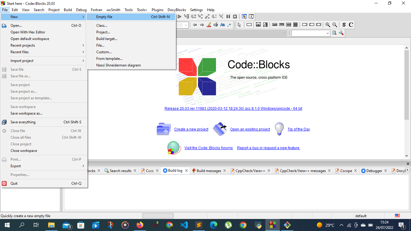Click the Nassi Shneiderman instruction rectangle icon
411x231 pixels.
click(x=249, y=25)
